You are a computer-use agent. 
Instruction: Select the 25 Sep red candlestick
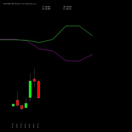pyautogui.click(x=17, y=103)
